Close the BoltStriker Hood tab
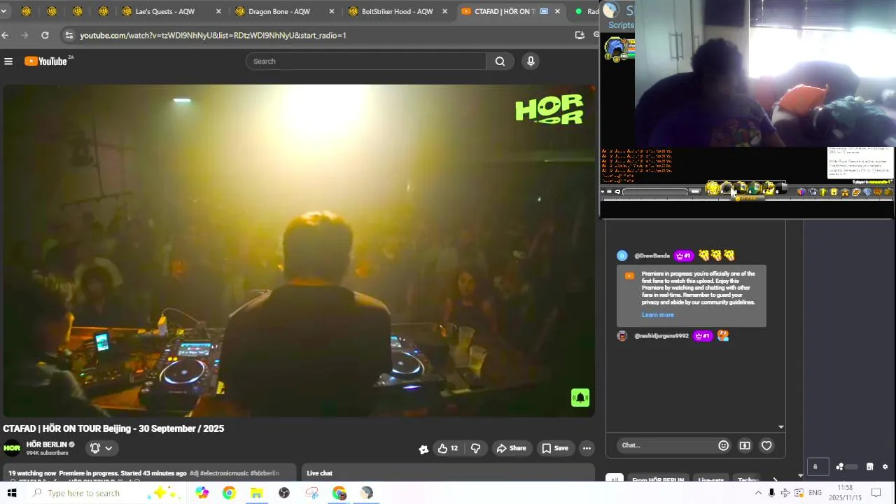 click(445, 11)
